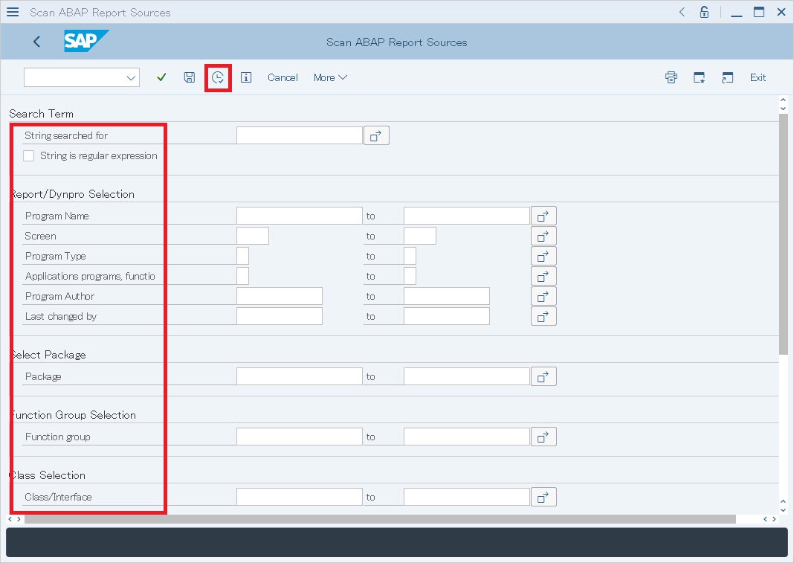This screenshot has width=794, height=563.
Task: Click the Search Term section heading
Action: [41, 114]
